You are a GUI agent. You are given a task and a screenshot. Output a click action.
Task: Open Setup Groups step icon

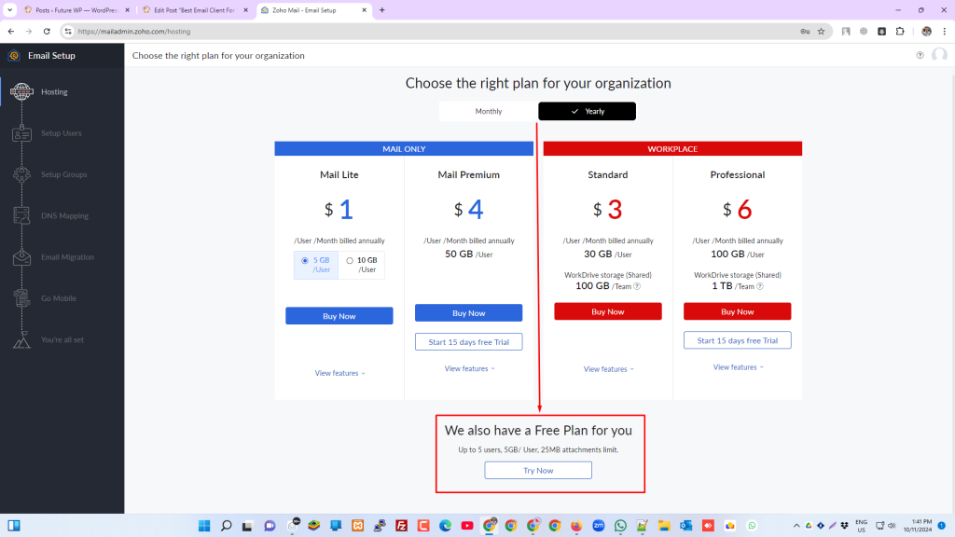[21, 174]
